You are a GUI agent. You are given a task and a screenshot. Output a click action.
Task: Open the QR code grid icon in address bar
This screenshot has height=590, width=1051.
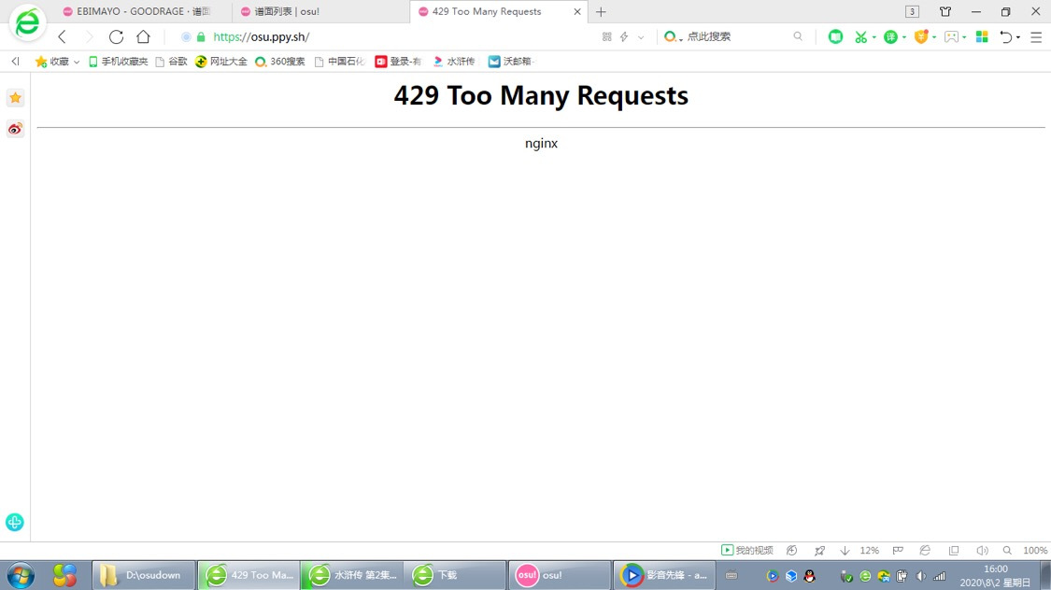click(606, 36)
